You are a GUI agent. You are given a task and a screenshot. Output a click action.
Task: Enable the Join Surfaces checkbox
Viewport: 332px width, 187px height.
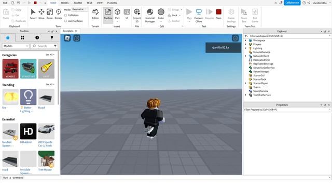66,21
